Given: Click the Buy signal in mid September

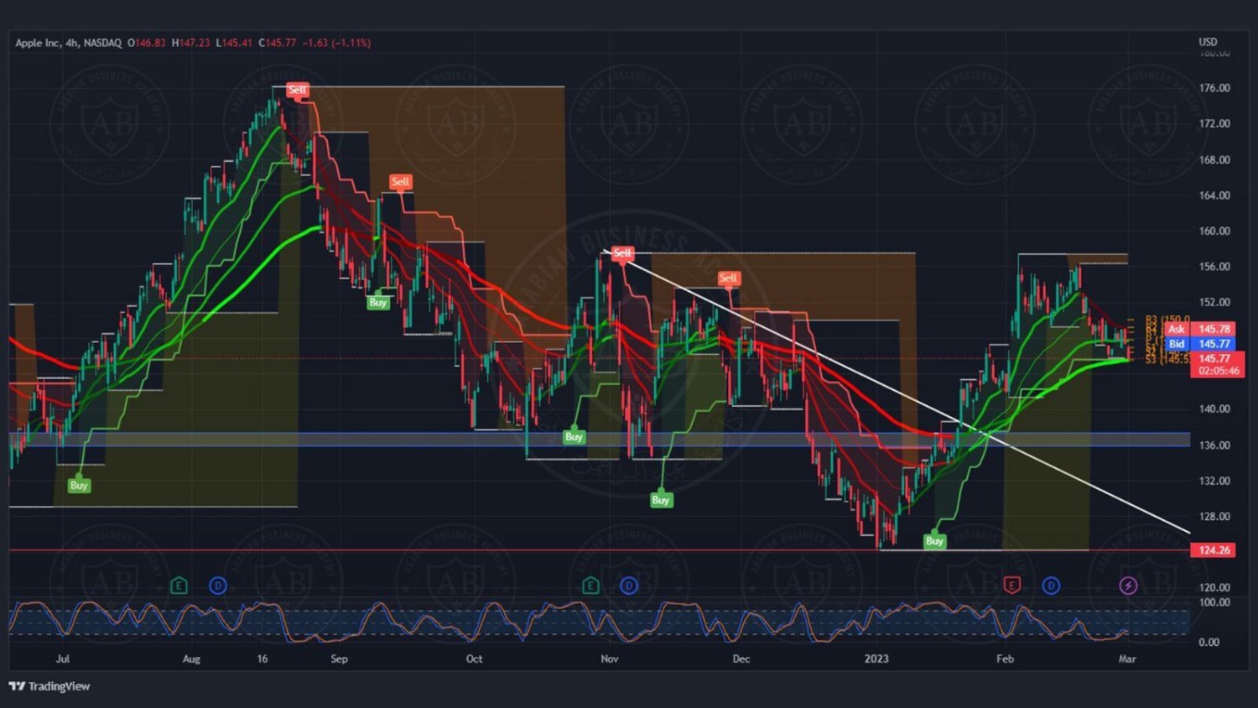Looking at the screenshot, I should [x=378, y=302].
